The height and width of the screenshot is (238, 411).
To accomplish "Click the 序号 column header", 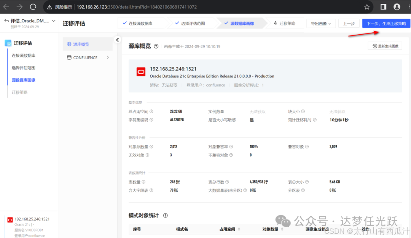I will [137, 229].
